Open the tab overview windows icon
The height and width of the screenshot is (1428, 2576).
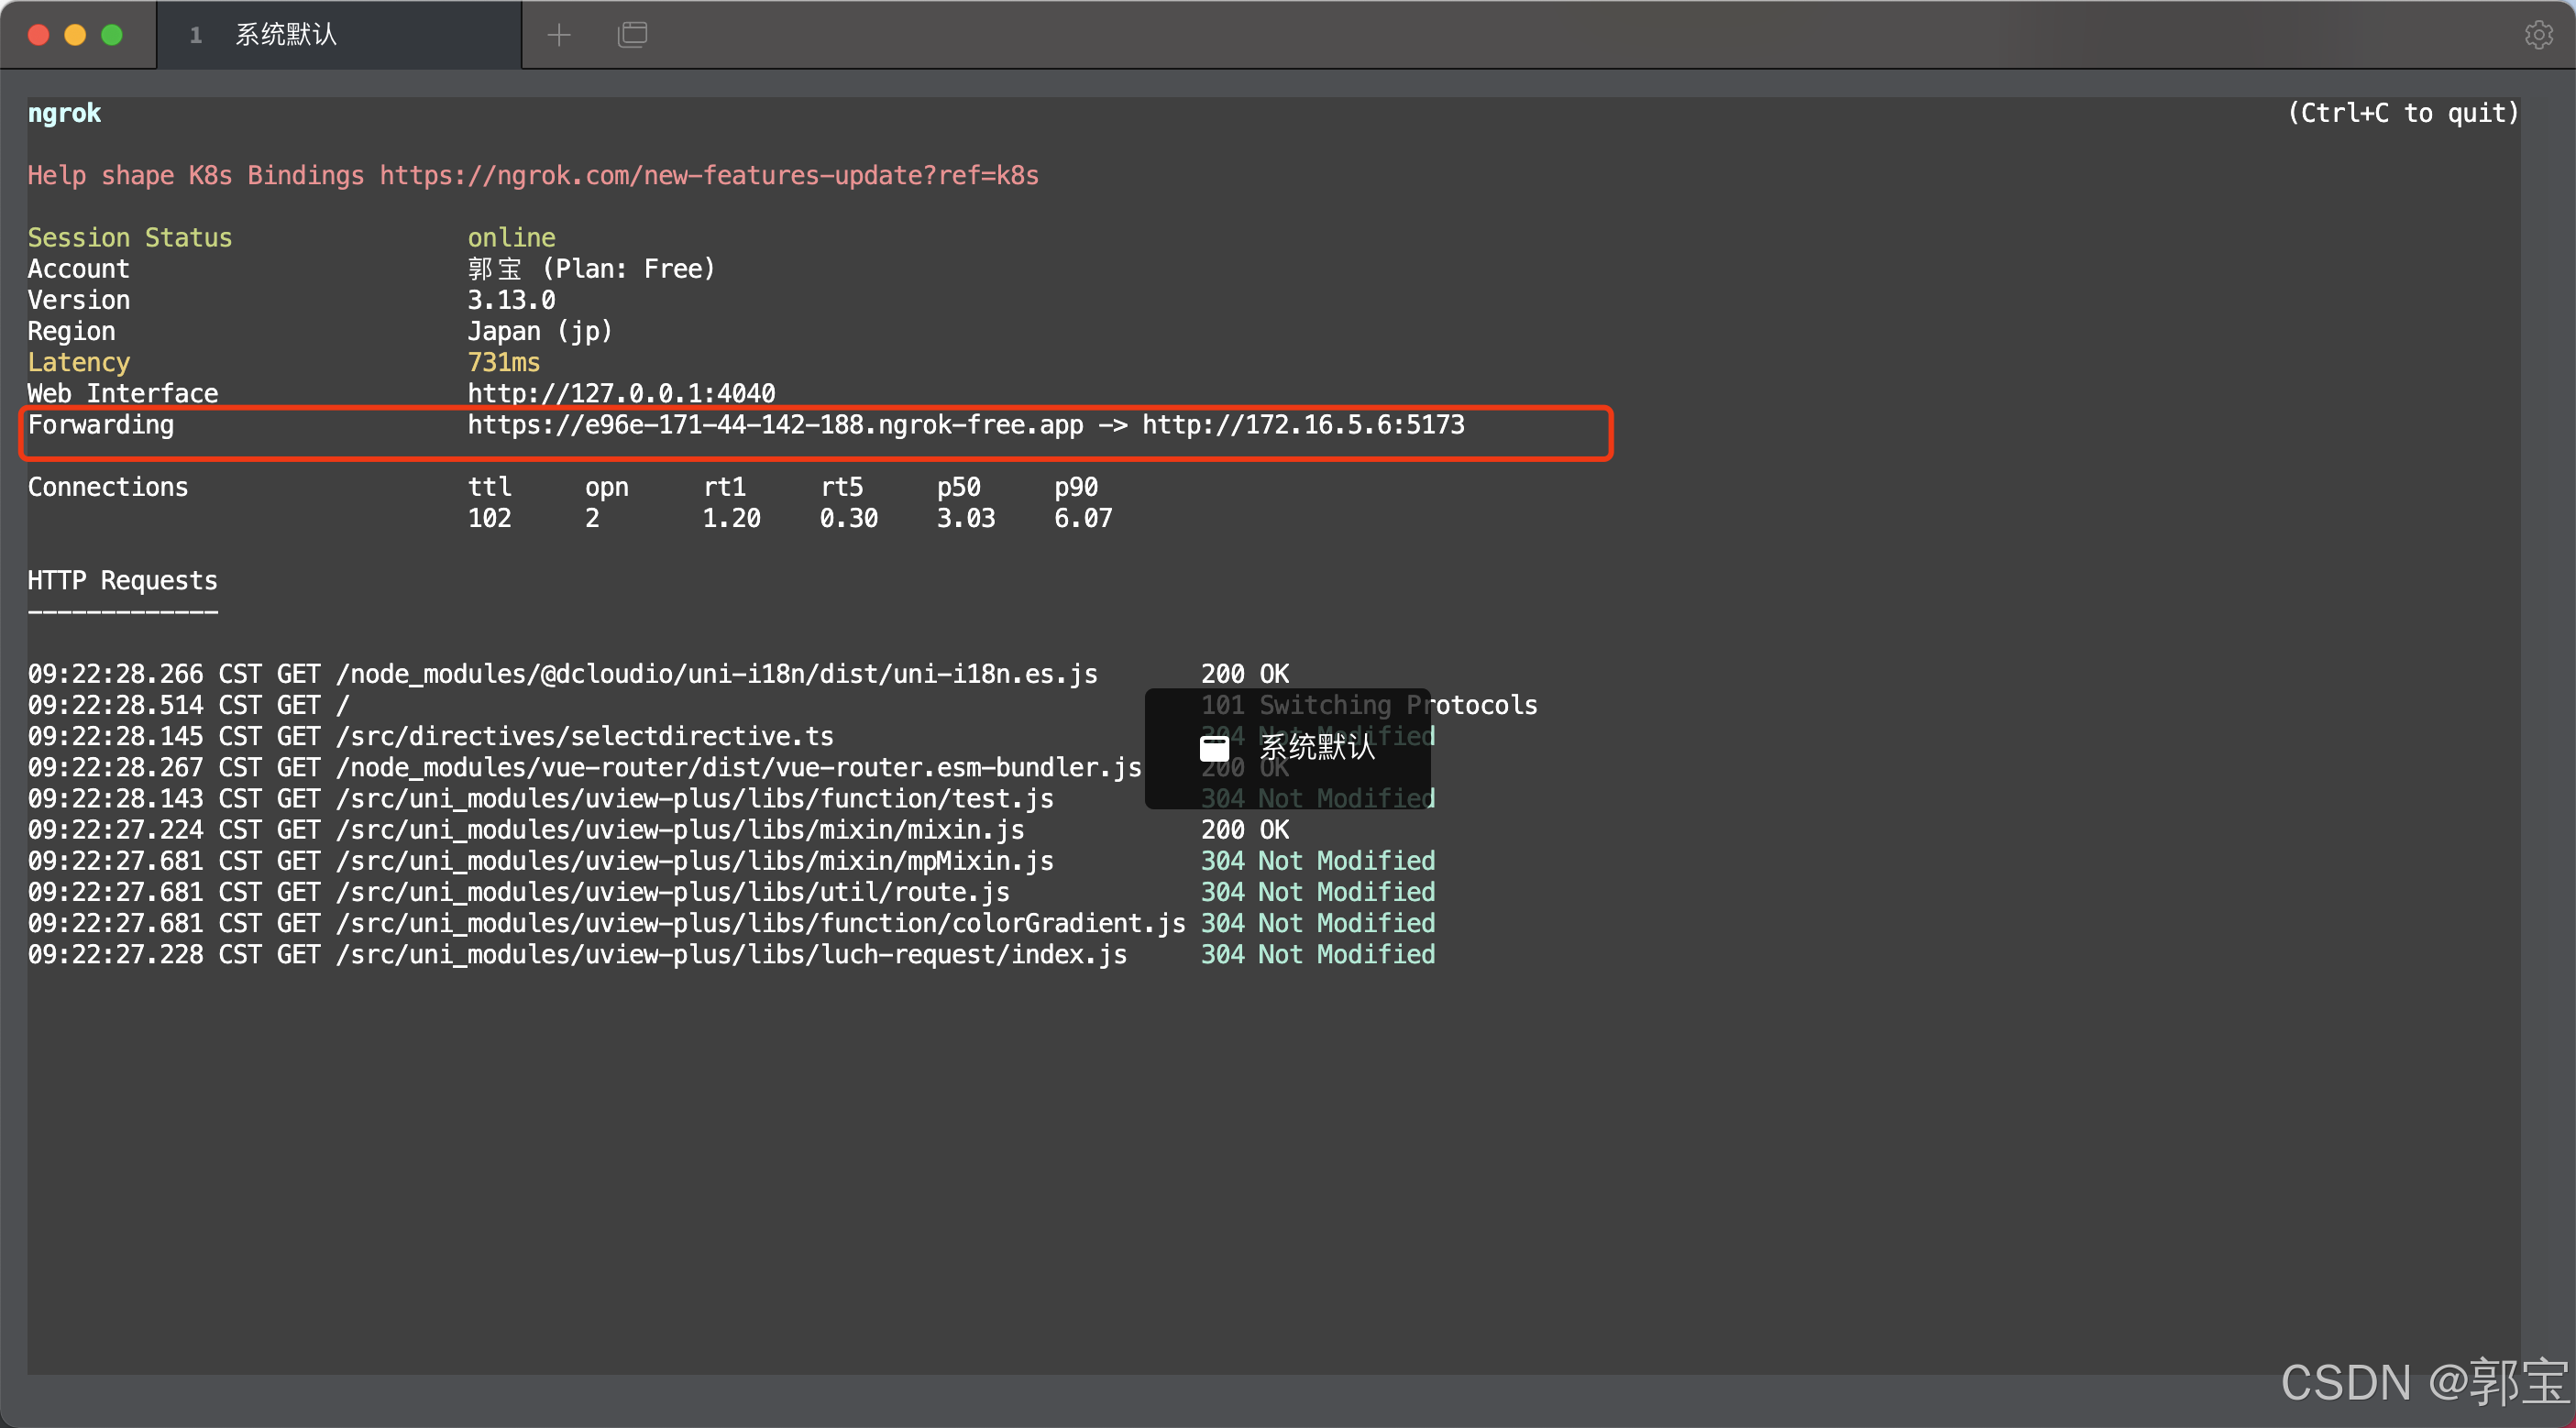[632, 35]
